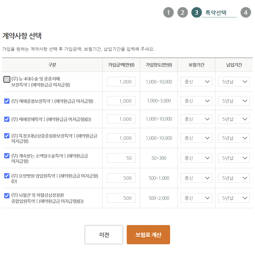Image resolution: width=255 pixels, height=259 pixels.
Task: Uncheck the 계속받는 소액암수술특약 checkbox
Action: coord(7,156)
